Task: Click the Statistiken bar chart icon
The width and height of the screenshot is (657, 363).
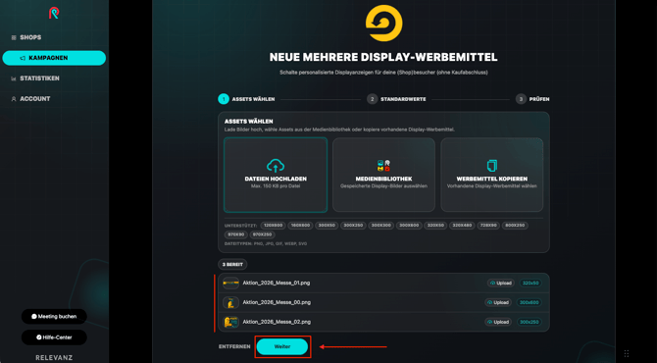Action: [x=14, y=78]
